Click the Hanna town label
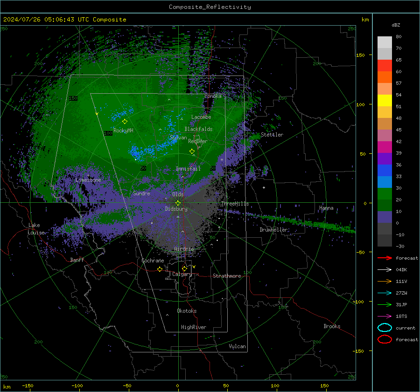The height and width of the screenshot is (392, 420). (x=326, y=208)
